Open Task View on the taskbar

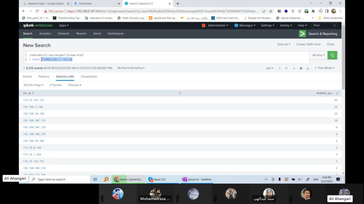tap(95, 179)
